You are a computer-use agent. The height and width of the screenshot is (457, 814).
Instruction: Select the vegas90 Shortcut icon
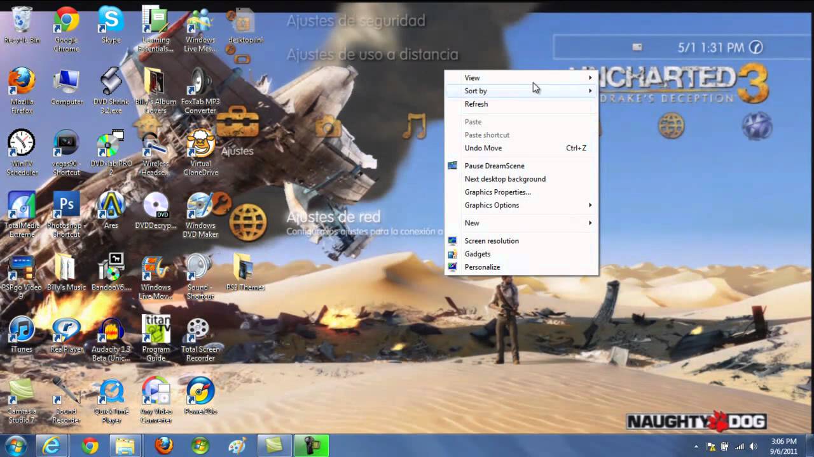tap(66, 152)
